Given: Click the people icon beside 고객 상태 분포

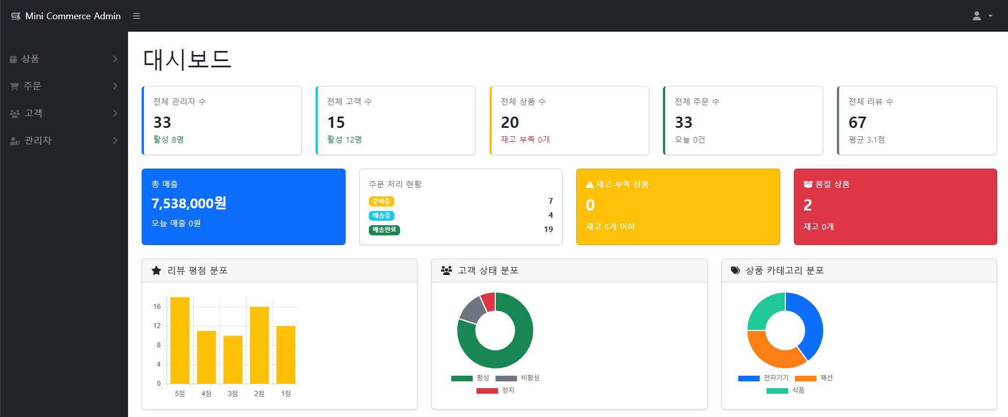Looking at the screenshot, I should [x=446, y=270].
